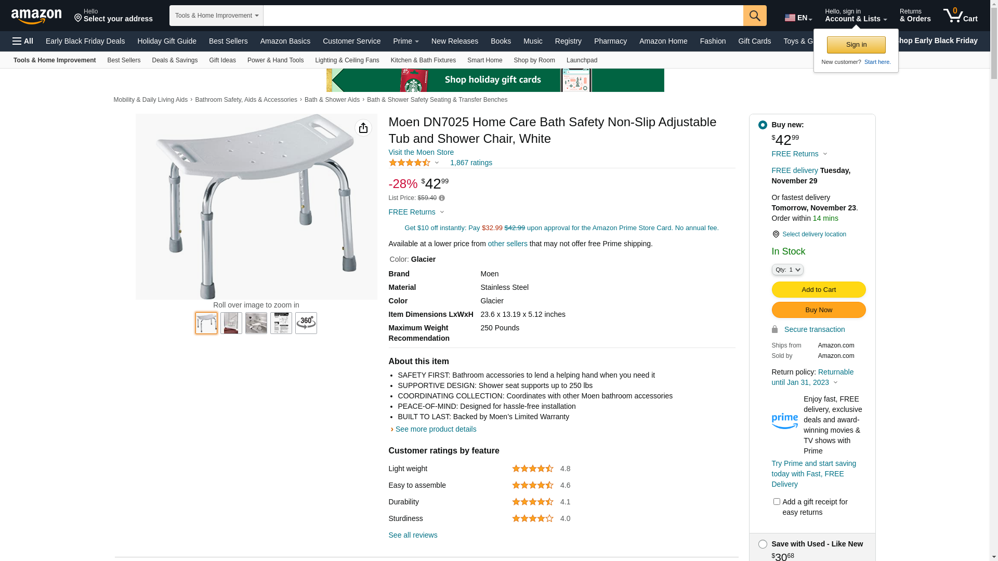Go to Deals & Savings subnav item
This screenshot has width=998, height=561.
[x=175, y=60]
